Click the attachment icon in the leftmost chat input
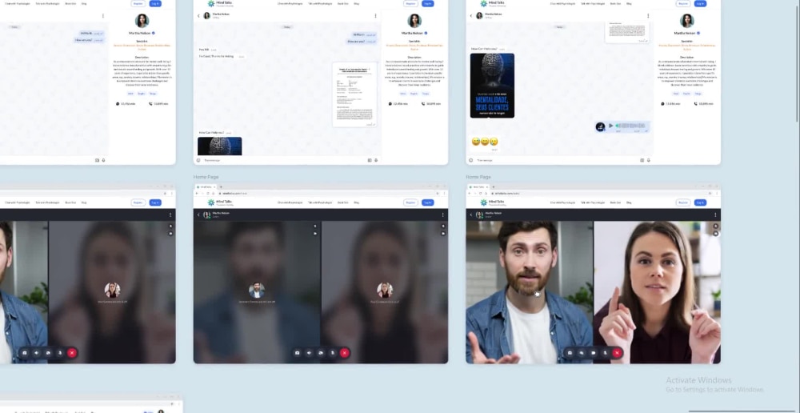The height and width of the screenshot is (413, 800). click(97, 160)
